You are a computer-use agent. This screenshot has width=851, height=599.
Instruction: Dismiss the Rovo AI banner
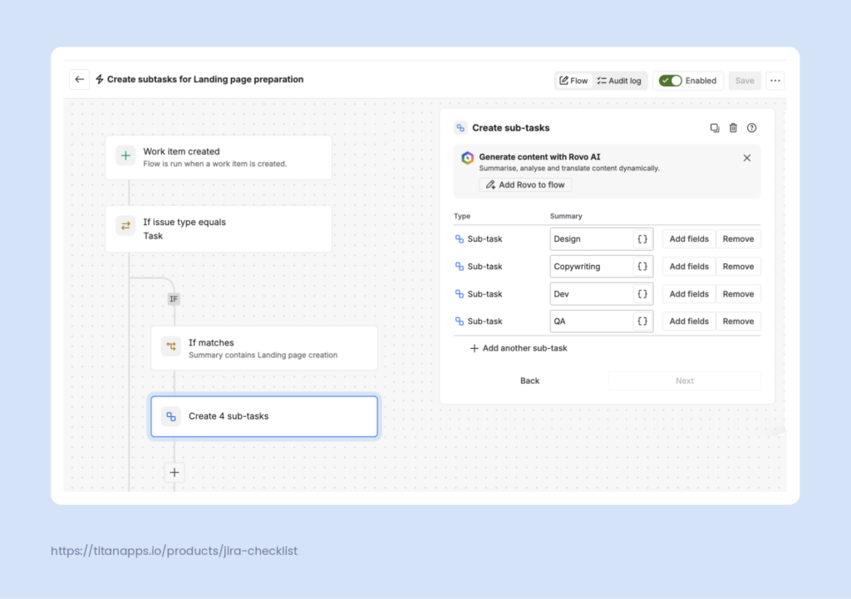[x=747, y=158]
